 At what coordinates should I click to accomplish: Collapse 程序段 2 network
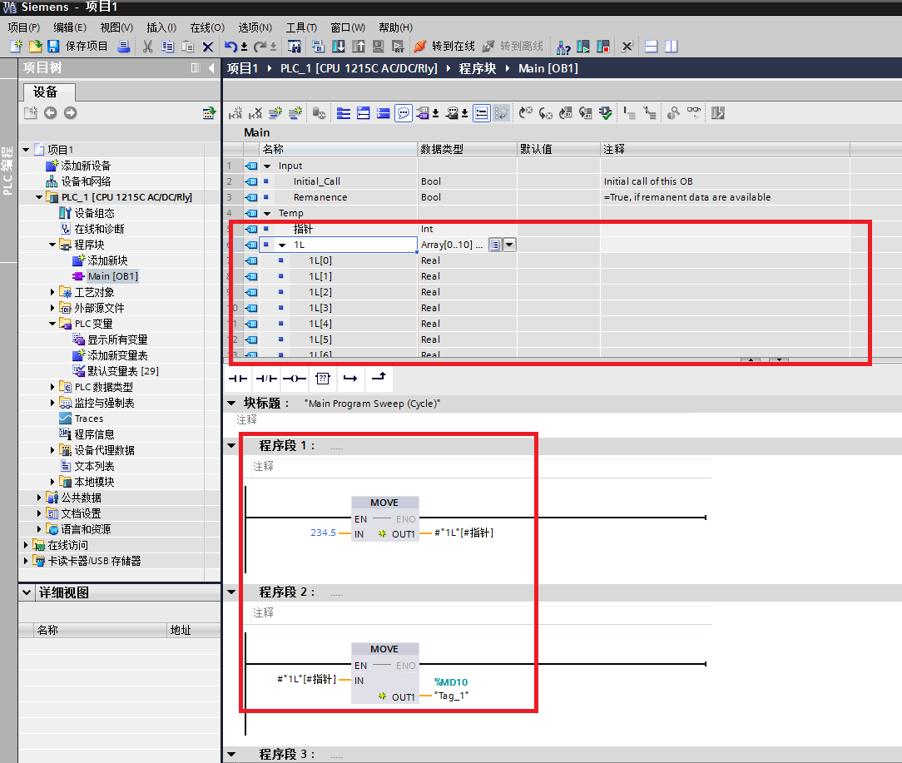(232, 592)
